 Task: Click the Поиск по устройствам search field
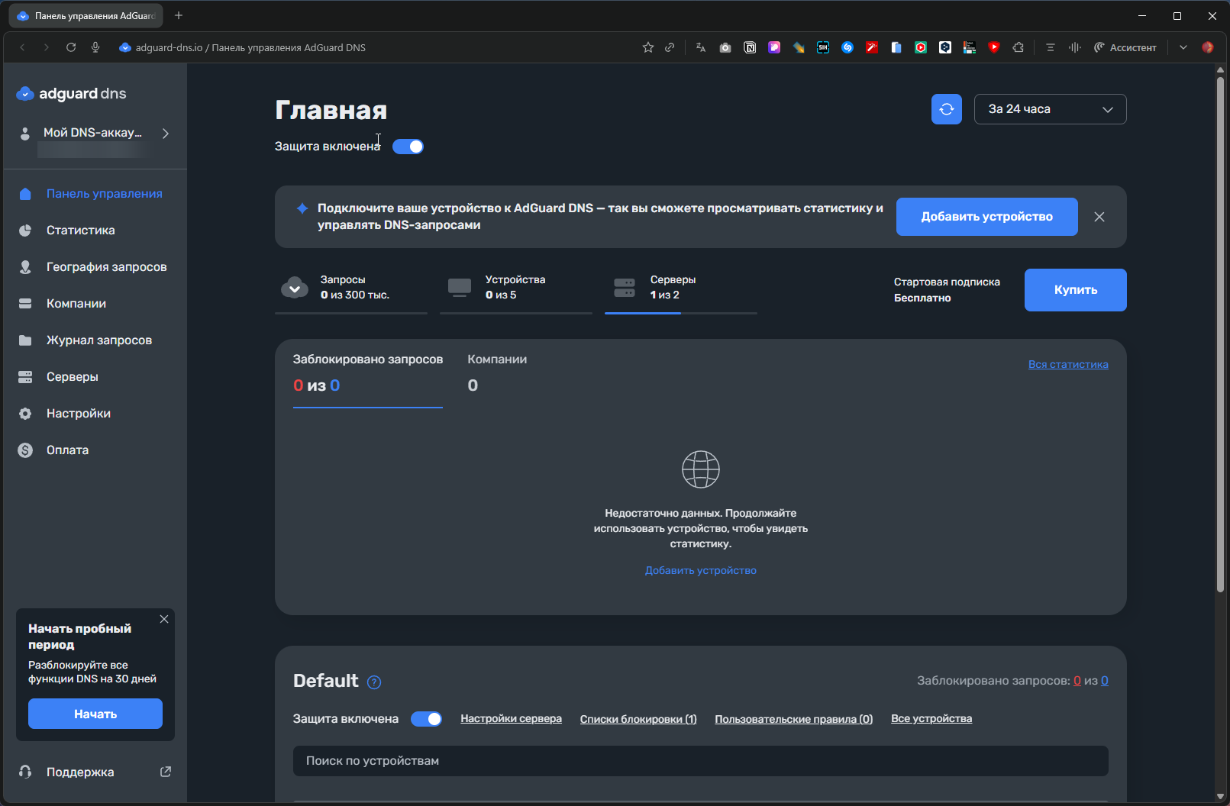(700, 761)
